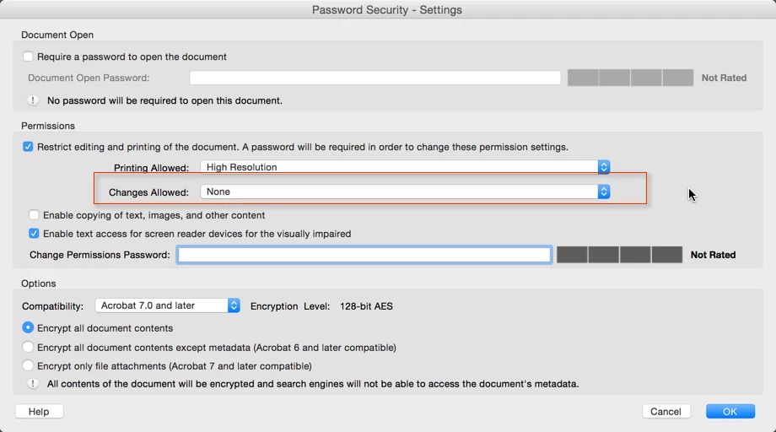This screenshot has height=432, width=776.
Task: Open Acrobat 7.0 and later compatibility dropdown
Action: (167, 305)
